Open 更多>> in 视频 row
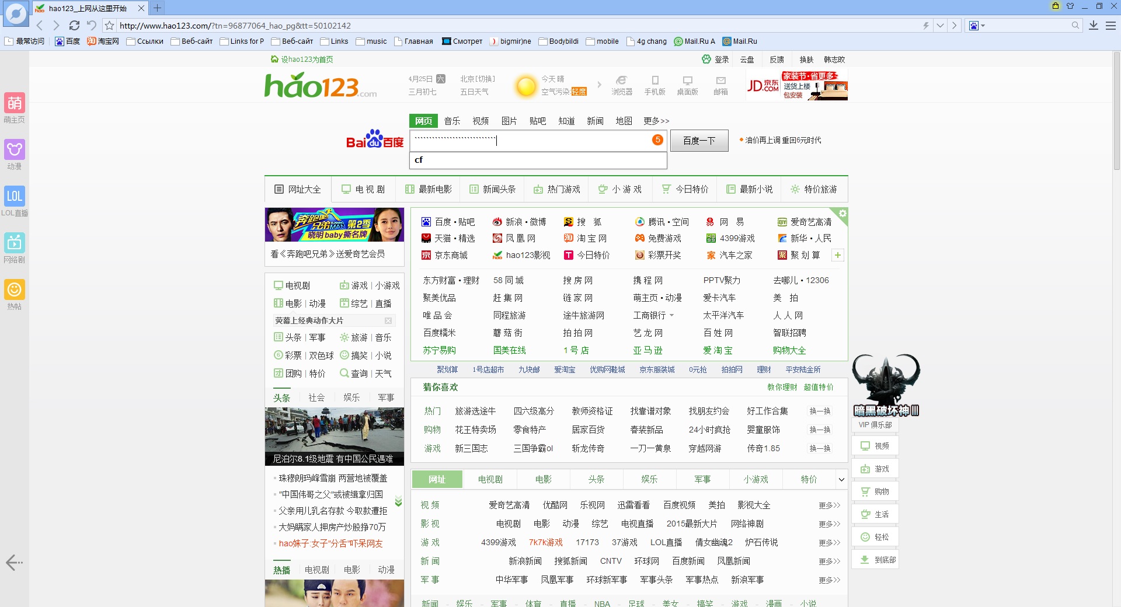The height and width of the screenshot is (607, 1121). point(829,505)
